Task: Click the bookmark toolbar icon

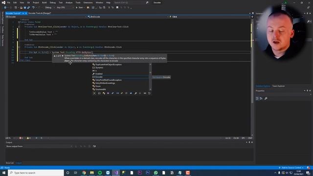Action: coord(117,8)
